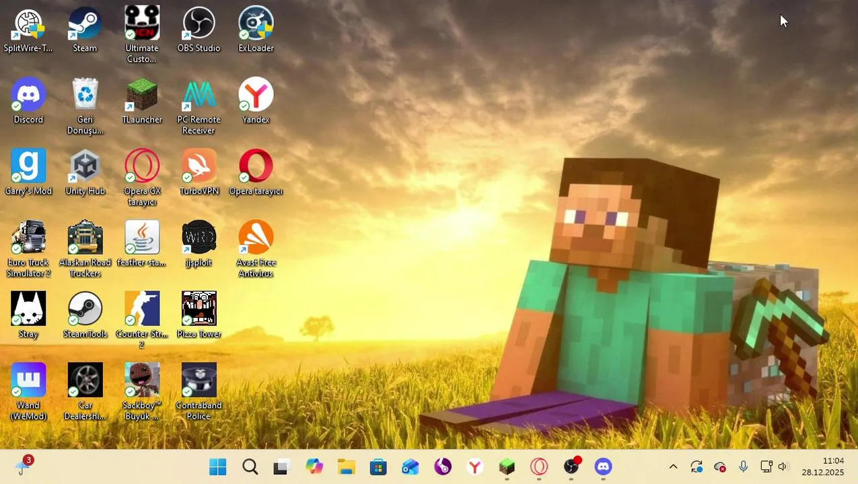Select the Opera tarayıcı desktop icon

[x=256, y=173]
